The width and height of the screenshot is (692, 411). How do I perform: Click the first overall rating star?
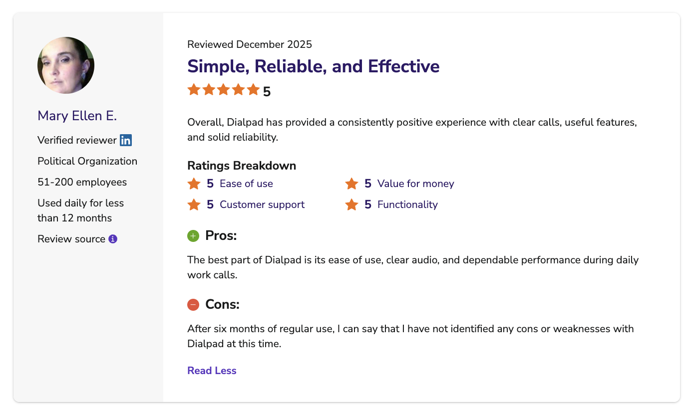click(x=194, y=90)
